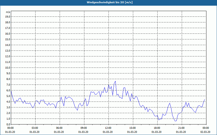Select the '21:00' time label
Image resolution: width=217 pixels, height=135 pixels.
[x=182, y=128]
